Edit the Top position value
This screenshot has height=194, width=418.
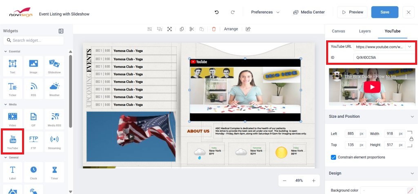355,145
